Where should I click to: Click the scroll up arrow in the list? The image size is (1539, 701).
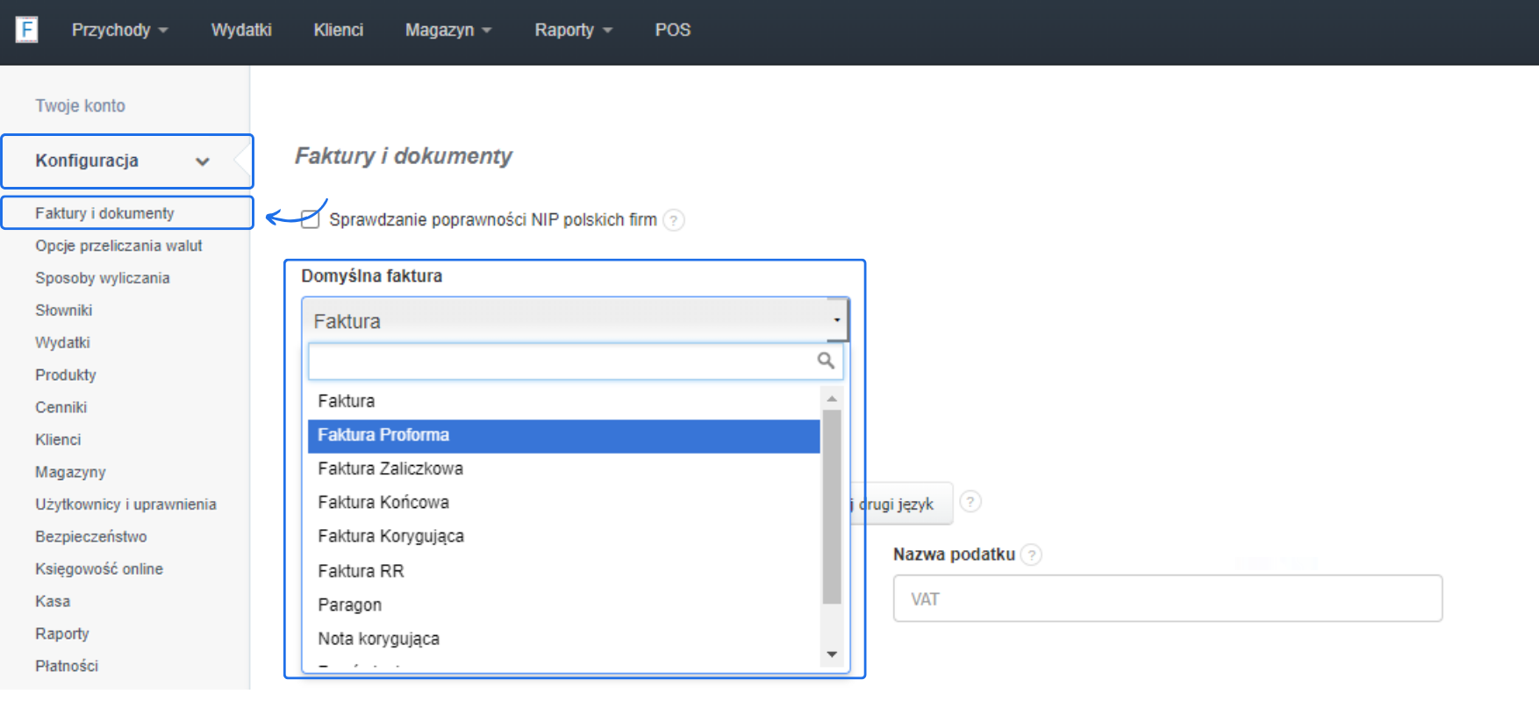point(832,399)
